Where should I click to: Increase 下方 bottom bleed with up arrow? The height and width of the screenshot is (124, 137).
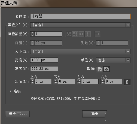(x=56, y=80)
